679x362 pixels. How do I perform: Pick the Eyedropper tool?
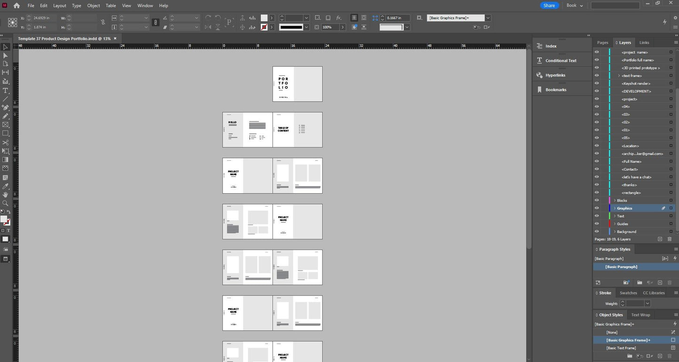(5, 186)
